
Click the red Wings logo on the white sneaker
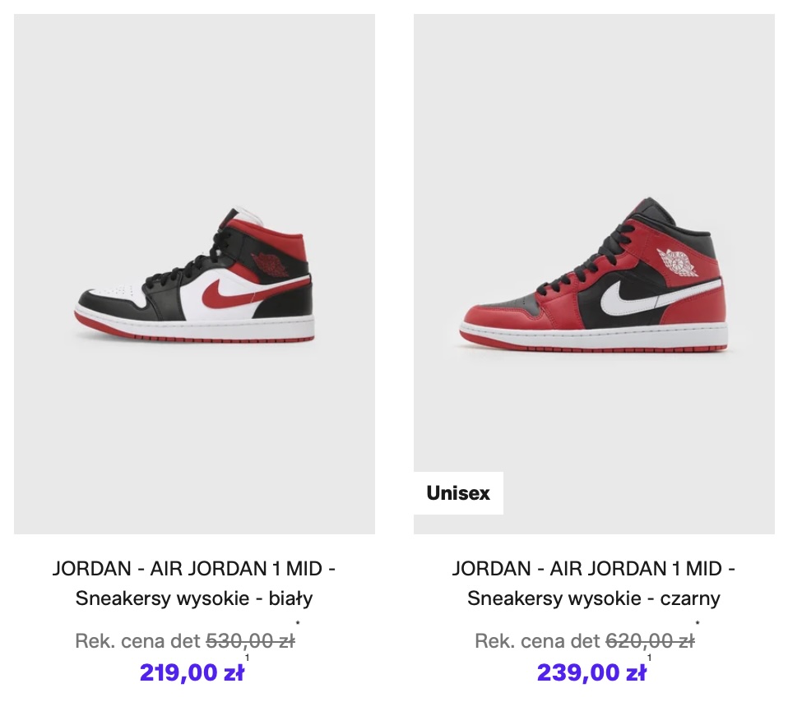271,264
